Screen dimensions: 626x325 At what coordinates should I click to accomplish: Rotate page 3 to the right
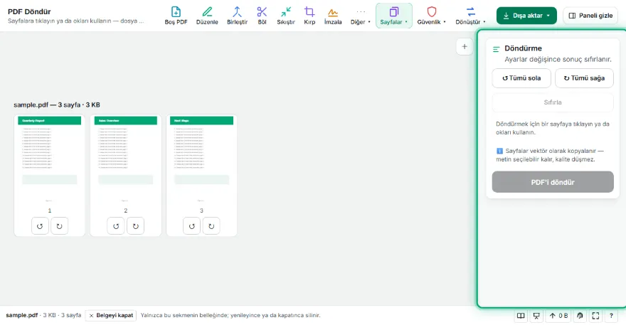pyautogui.click(x=211, y=226)
